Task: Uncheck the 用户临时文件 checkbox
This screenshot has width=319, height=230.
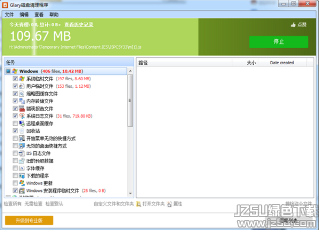Action: [x=15, y=86]
